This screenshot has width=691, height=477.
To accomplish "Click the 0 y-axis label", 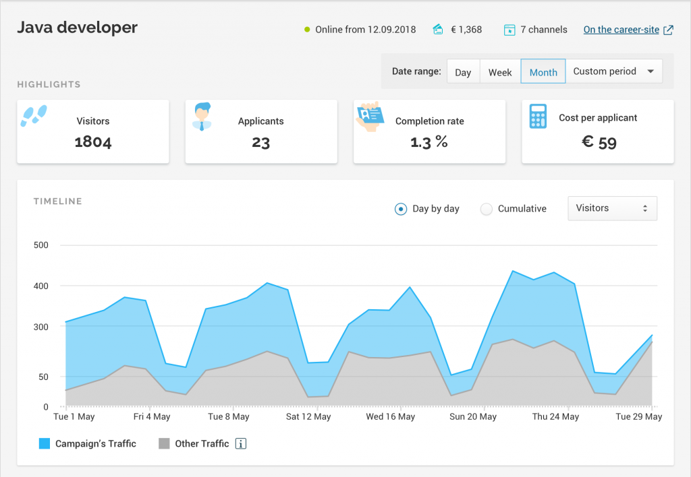I will pyautogui.click(x=46, y=407).
